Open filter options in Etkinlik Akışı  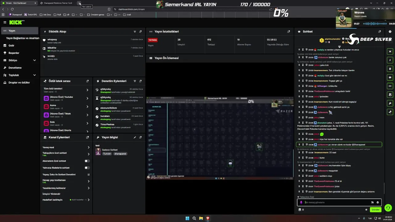coord(135,31)
